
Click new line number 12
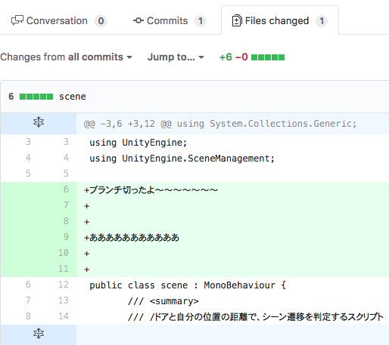tap(64, 285)
